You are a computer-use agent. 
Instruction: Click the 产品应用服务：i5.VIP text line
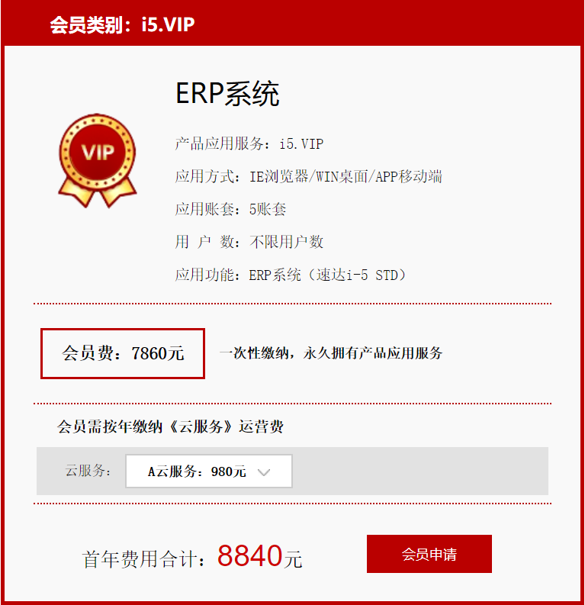(x=249, y=143)
